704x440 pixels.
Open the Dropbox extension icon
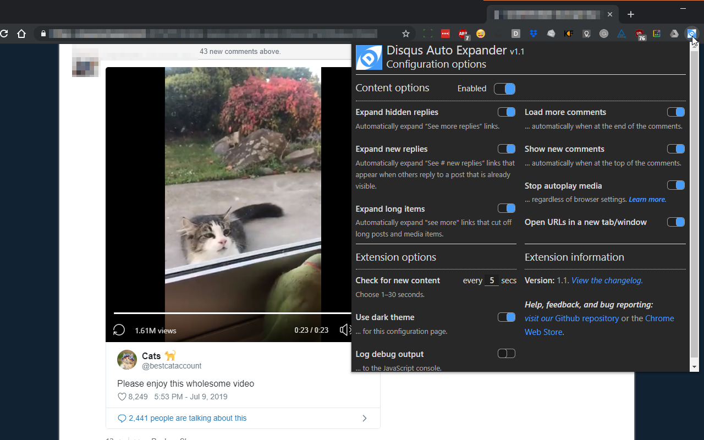click(x=533, y=34)
